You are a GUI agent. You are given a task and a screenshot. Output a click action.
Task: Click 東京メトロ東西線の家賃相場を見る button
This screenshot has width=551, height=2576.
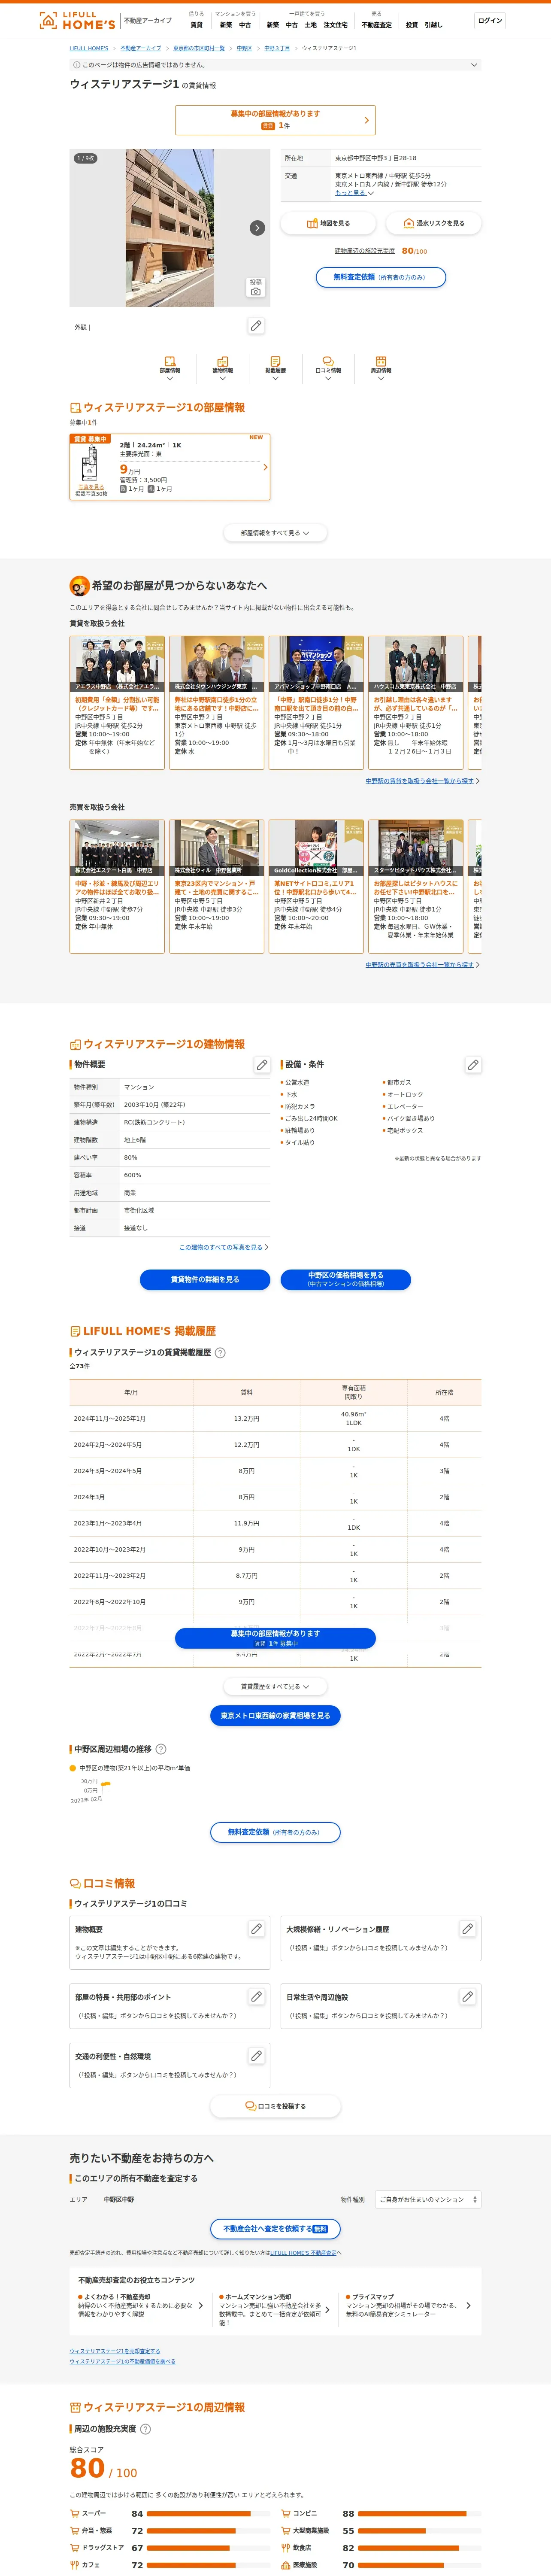pyautogui.click(x=275, y=1715)
